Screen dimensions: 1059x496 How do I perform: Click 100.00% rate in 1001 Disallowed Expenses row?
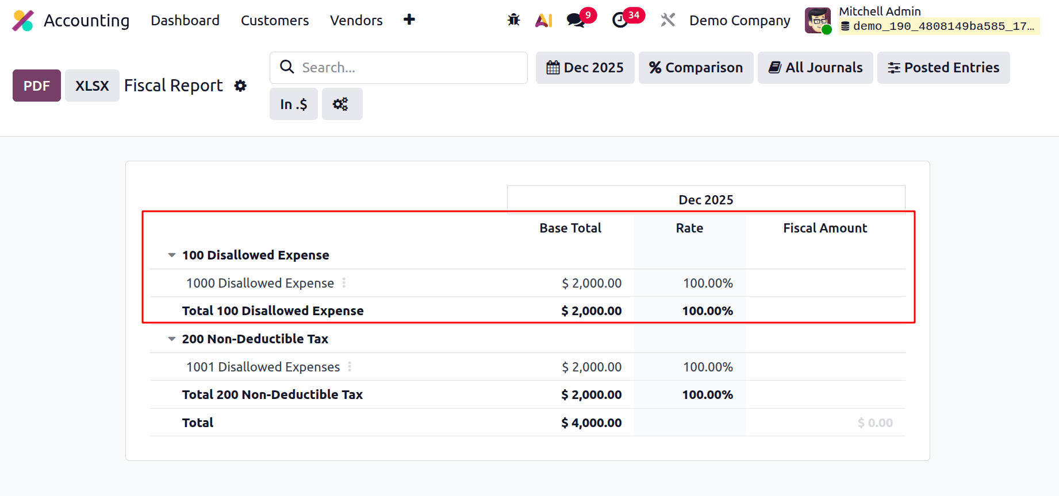[x=708, y=367]
